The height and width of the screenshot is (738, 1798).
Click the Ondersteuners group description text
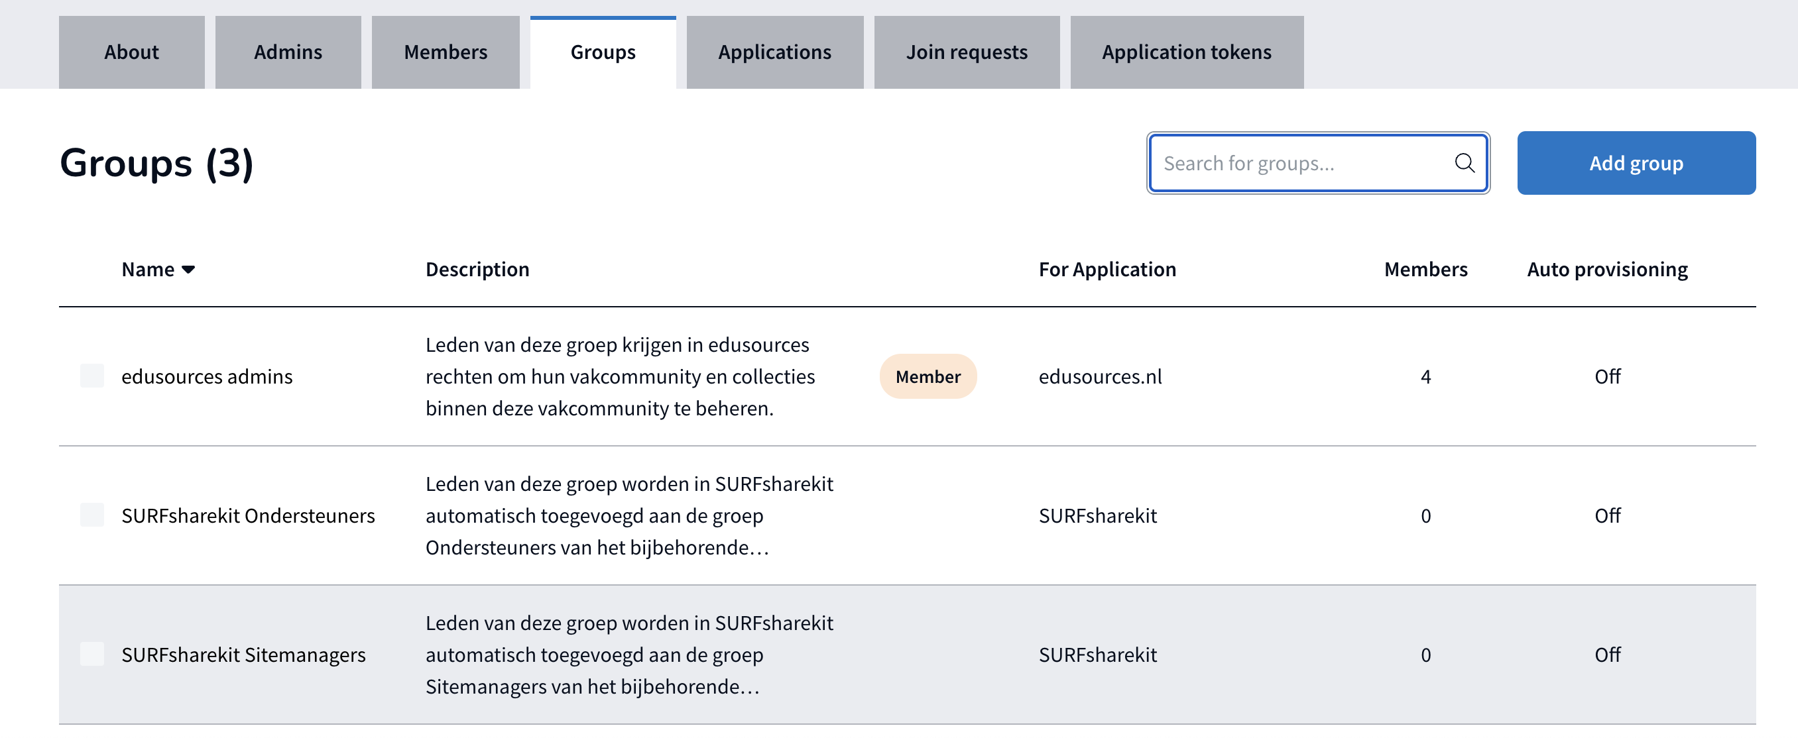pos(630,516)
